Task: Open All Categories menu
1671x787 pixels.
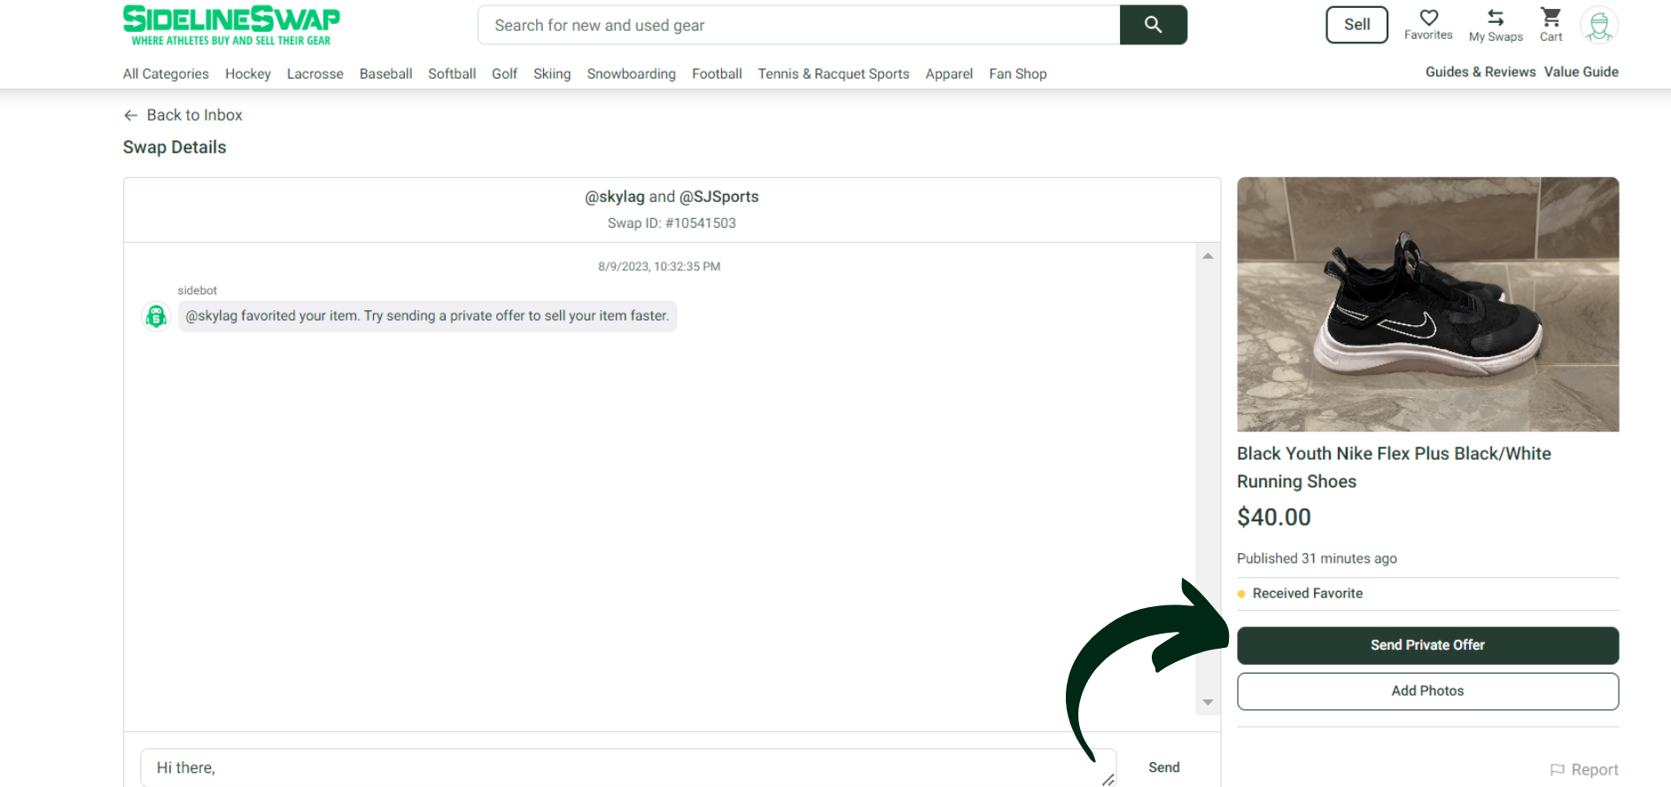Action: tap(166, 74)
